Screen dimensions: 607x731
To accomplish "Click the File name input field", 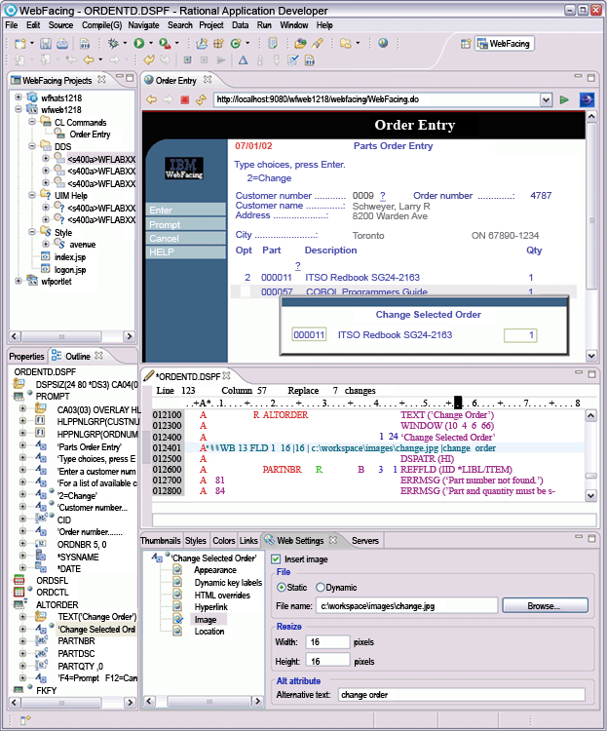I will pyautogui.click(x=406, y=606).
